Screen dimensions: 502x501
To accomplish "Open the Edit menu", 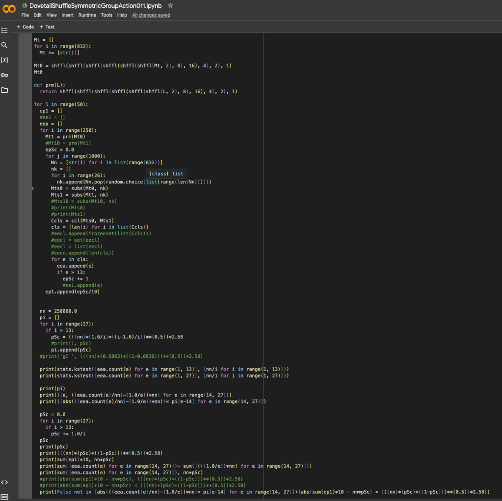I will point(38,15).
